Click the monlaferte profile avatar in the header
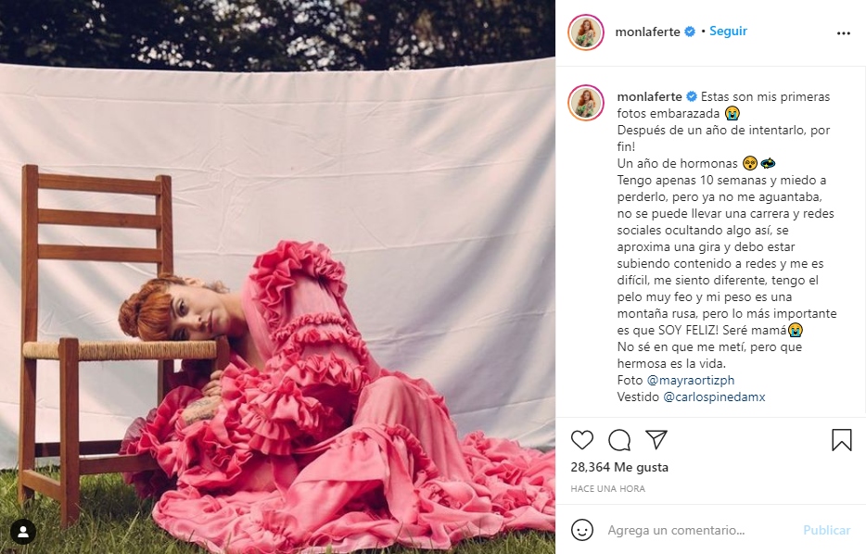Viewport: 866px width, 554px height. (x=586, y=32)
